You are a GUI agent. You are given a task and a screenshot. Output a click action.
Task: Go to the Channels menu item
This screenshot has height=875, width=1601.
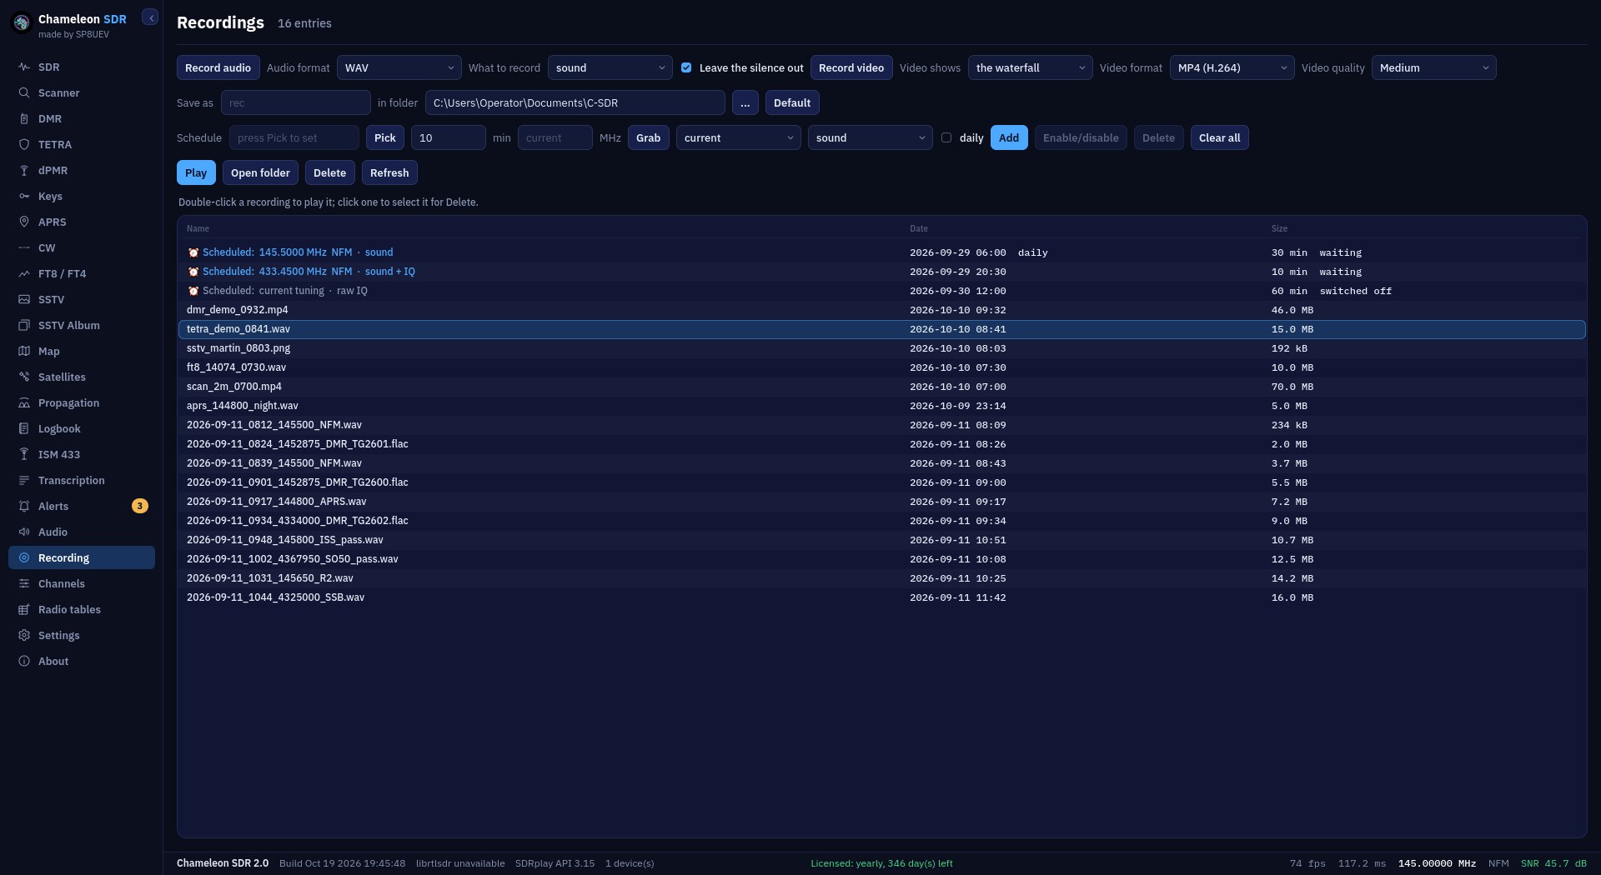point(82,584)
